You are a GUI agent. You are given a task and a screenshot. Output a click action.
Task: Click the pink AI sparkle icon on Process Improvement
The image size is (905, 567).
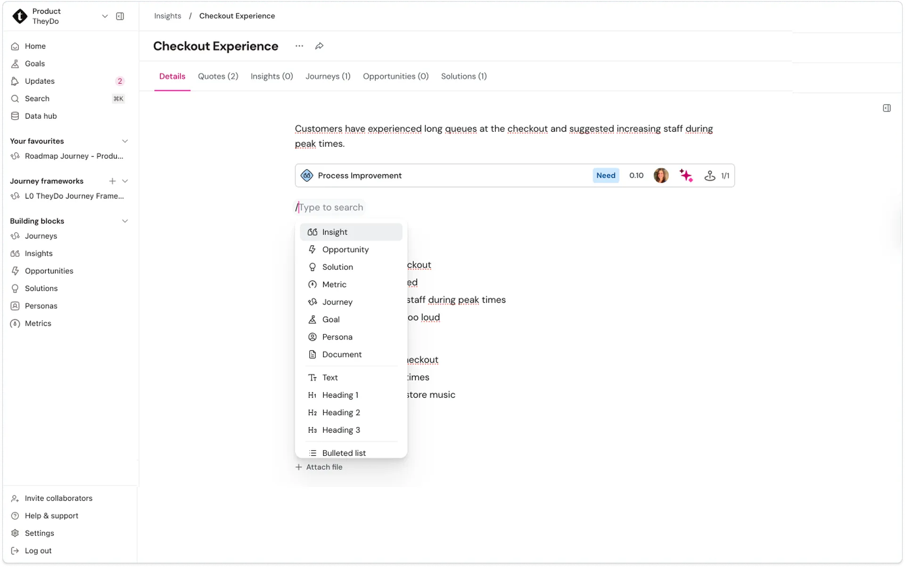coord(686,176)
